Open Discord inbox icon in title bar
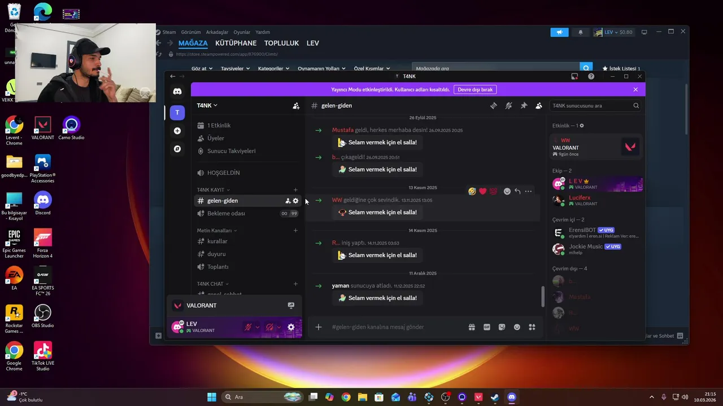The image size is (723, 406). [574, 76]
